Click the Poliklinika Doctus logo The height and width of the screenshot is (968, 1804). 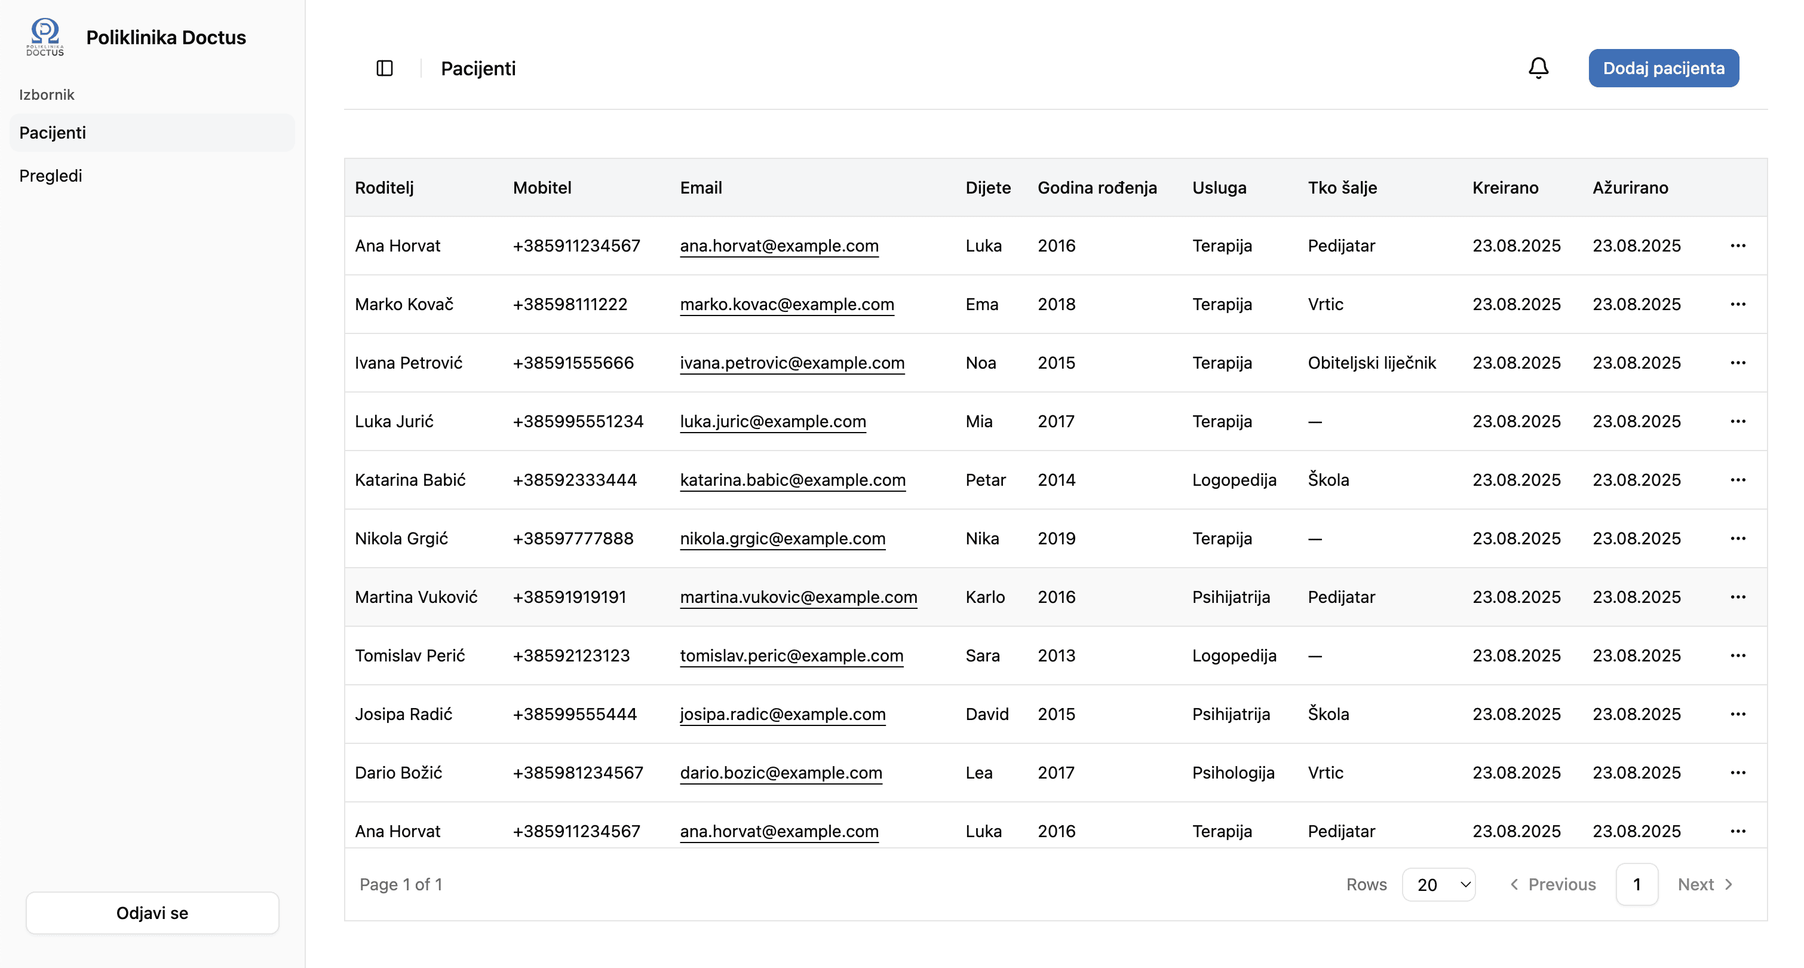(x=45, y=37)
